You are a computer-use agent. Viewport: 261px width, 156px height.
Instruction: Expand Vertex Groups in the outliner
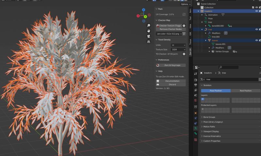click(209, 51)
